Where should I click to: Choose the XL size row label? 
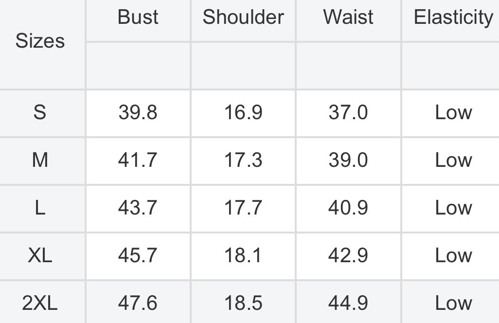[x=40, y=255]
